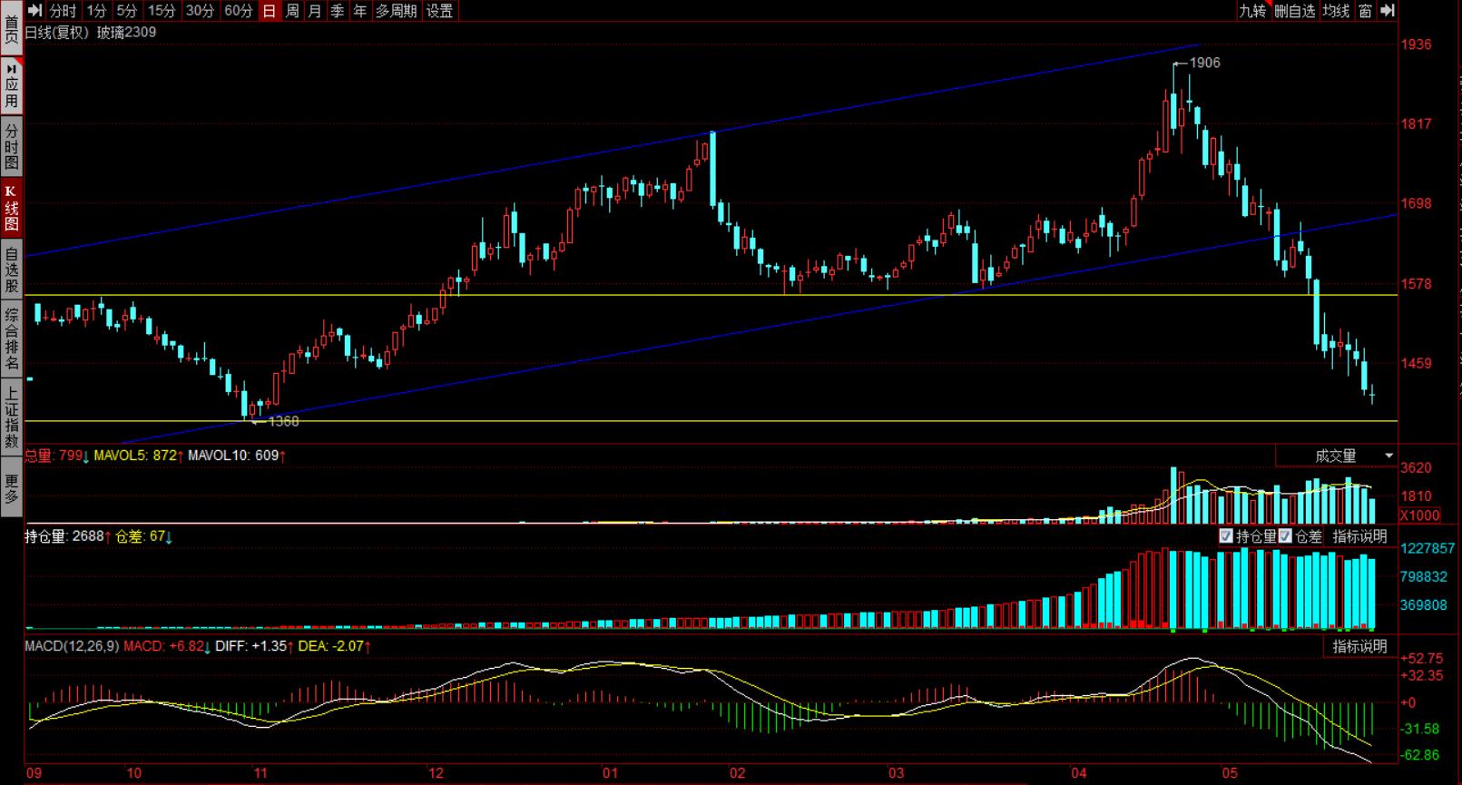
Task: Switch to the 年 yearly tab
Action: click(360, 11)
